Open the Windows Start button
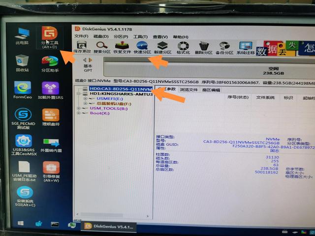 click(21, 223)
